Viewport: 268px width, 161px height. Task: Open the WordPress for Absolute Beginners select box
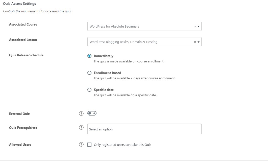144,26
